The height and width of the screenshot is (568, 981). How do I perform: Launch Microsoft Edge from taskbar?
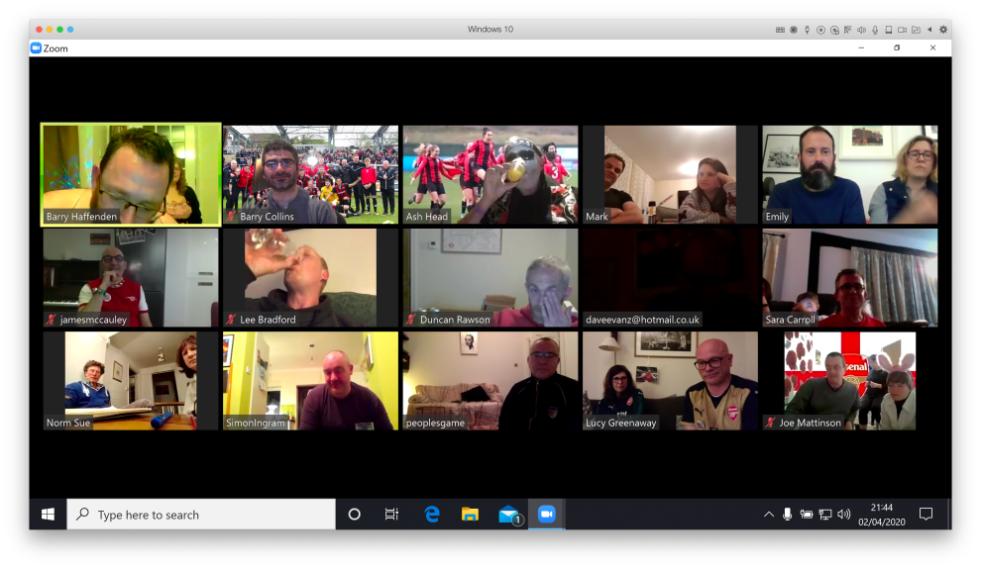point(432,515)
